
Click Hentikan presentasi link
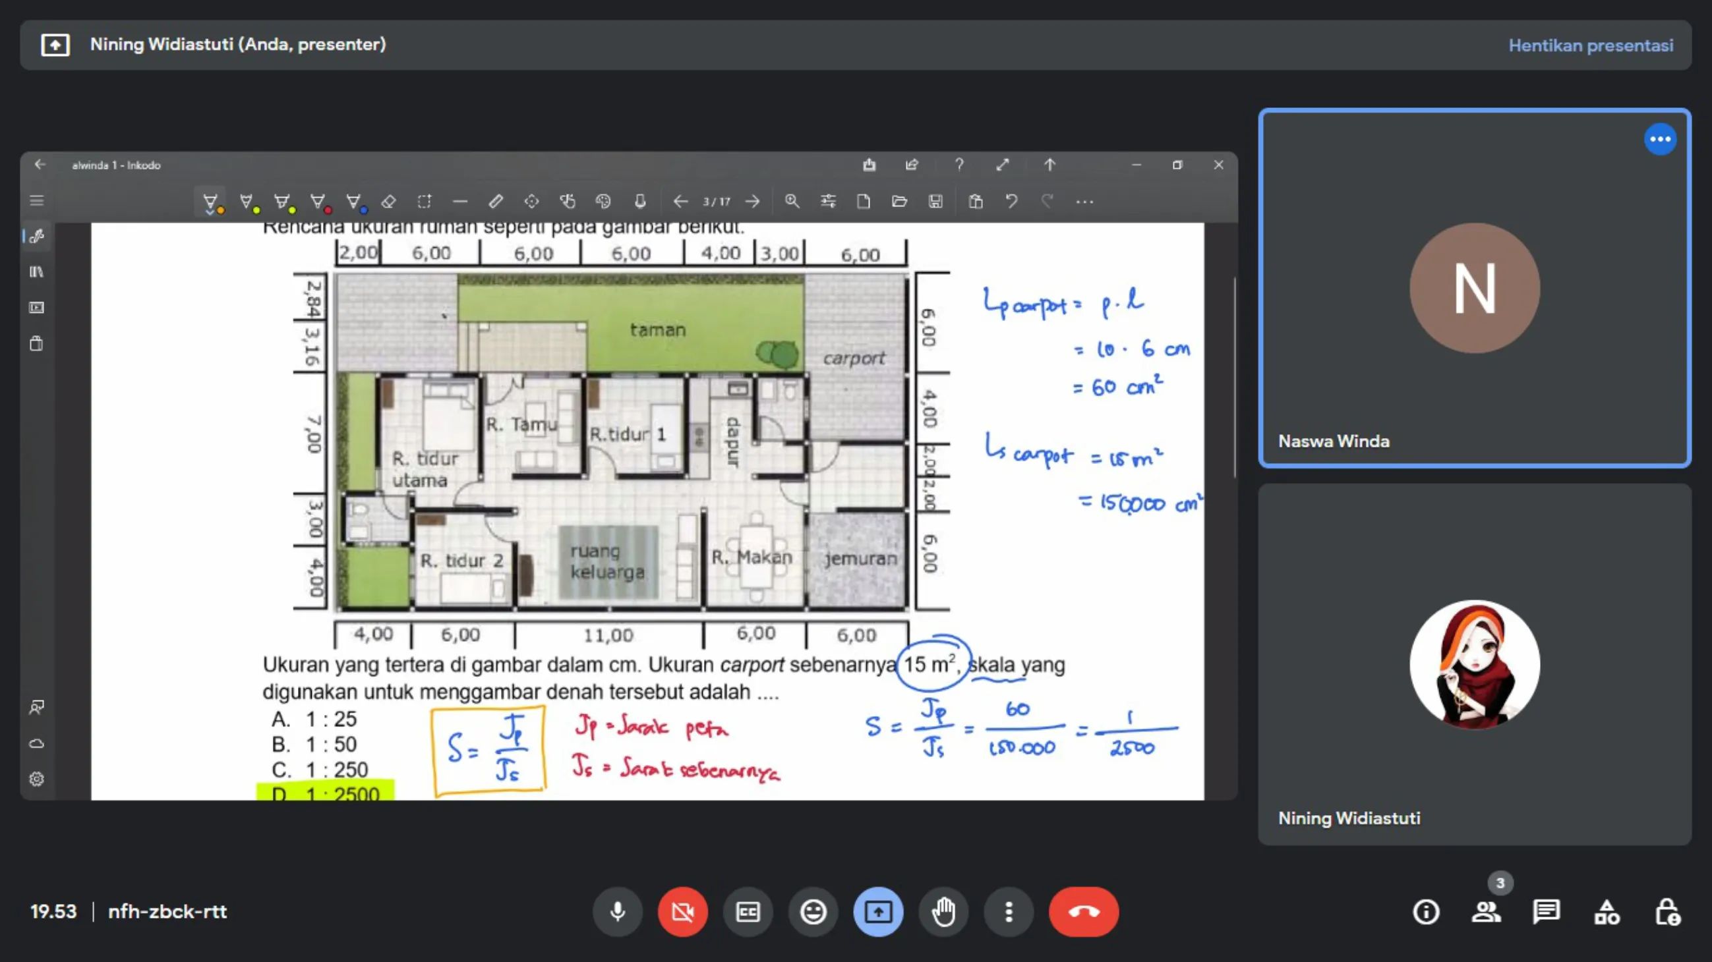point(1591,45)
